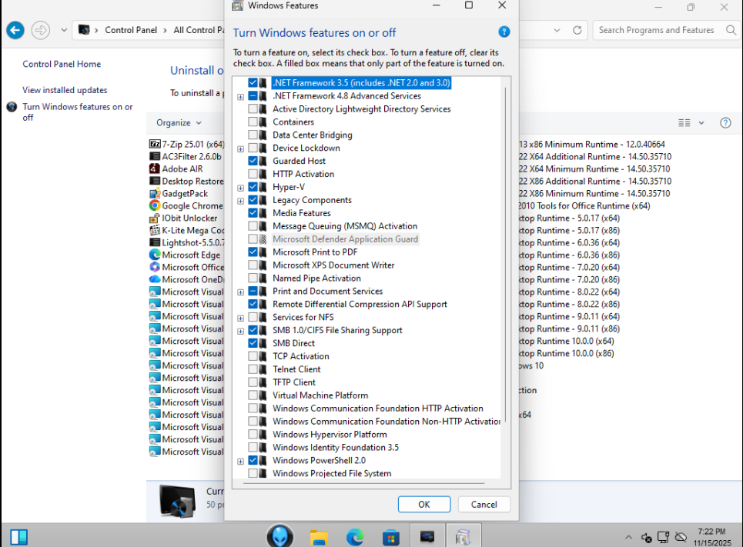This screenshot has height=547, width=743.
Task: Click the Control Panel icon in address bar
Action: click(x=84, y=30)
